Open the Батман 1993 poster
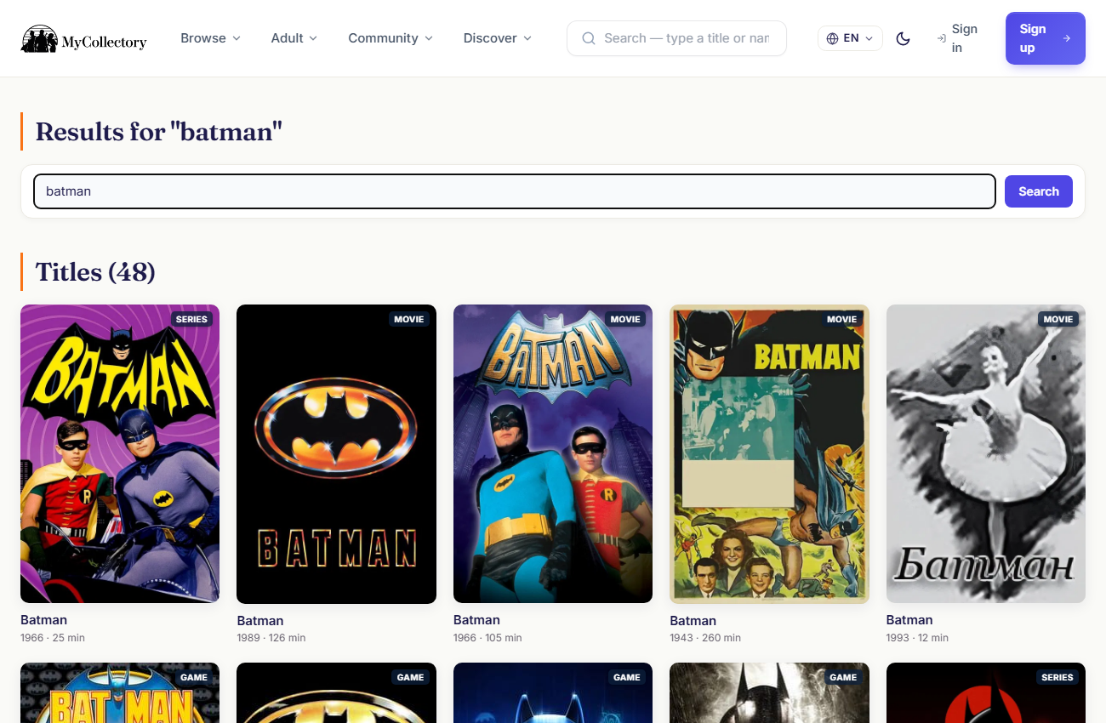Screen dimensions: 1106x723 tap(986, 454)
